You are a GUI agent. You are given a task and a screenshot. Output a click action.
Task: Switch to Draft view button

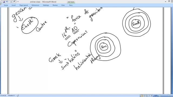[x=151, y=96]
